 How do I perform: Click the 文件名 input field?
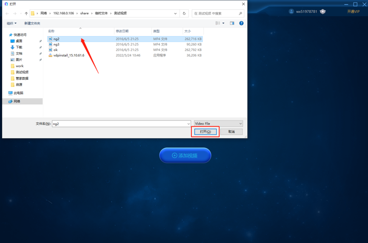[x=121, y=124]
